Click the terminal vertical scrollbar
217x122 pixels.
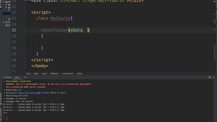pos(214,101)
